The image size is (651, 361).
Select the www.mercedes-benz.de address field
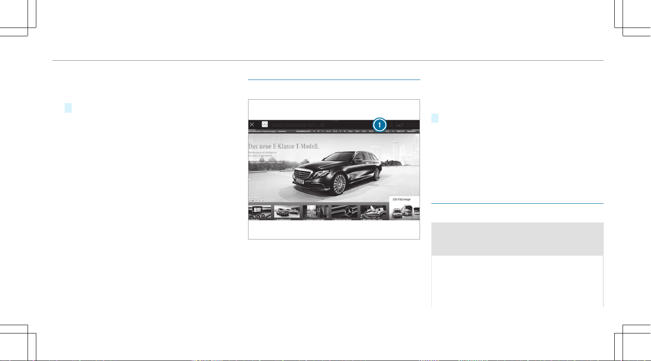coord(298,125)
